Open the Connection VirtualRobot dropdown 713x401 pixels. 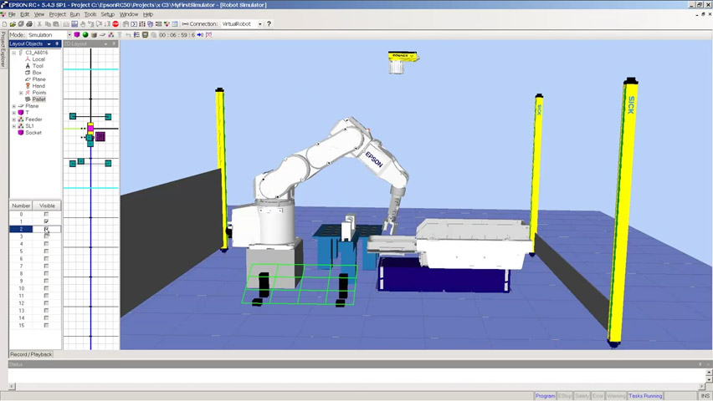pos(260,24)
